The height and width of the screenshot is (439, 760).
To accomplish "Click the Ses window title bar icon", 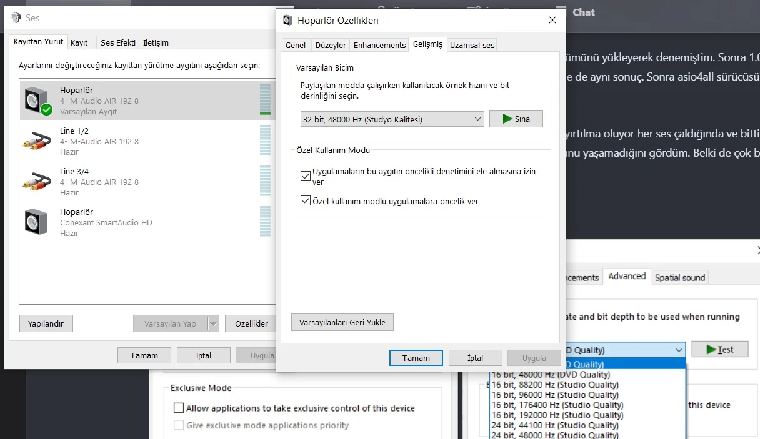I will (x=16, y=18).
